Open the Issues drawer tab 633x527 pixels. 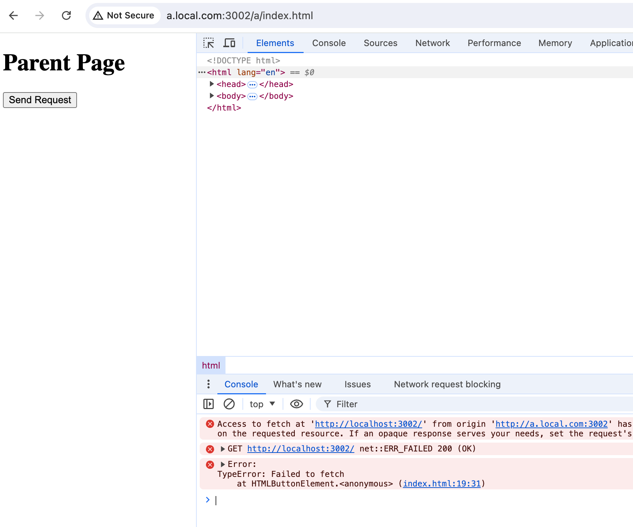[357, 384]
